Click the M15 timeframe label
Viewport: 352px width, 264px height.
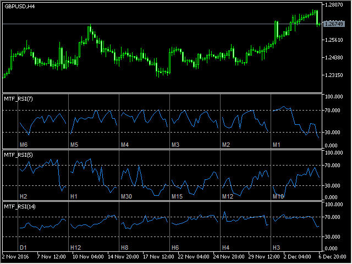[x=177, y=196]
